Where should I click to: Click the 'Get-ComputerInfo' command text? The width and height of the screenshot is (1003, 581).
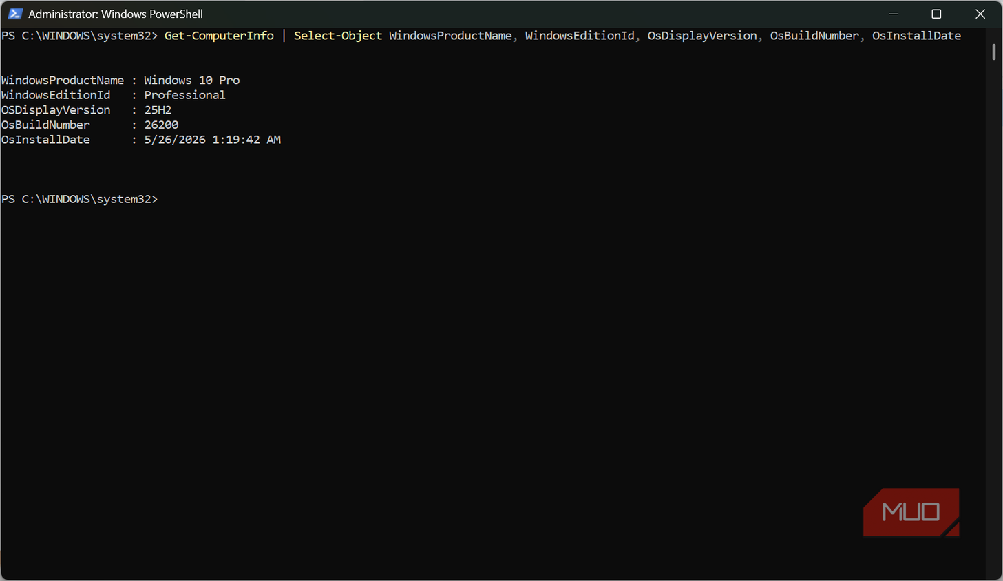point(219,36)
